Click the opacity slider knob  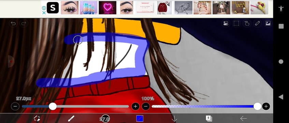coord(257,106)
